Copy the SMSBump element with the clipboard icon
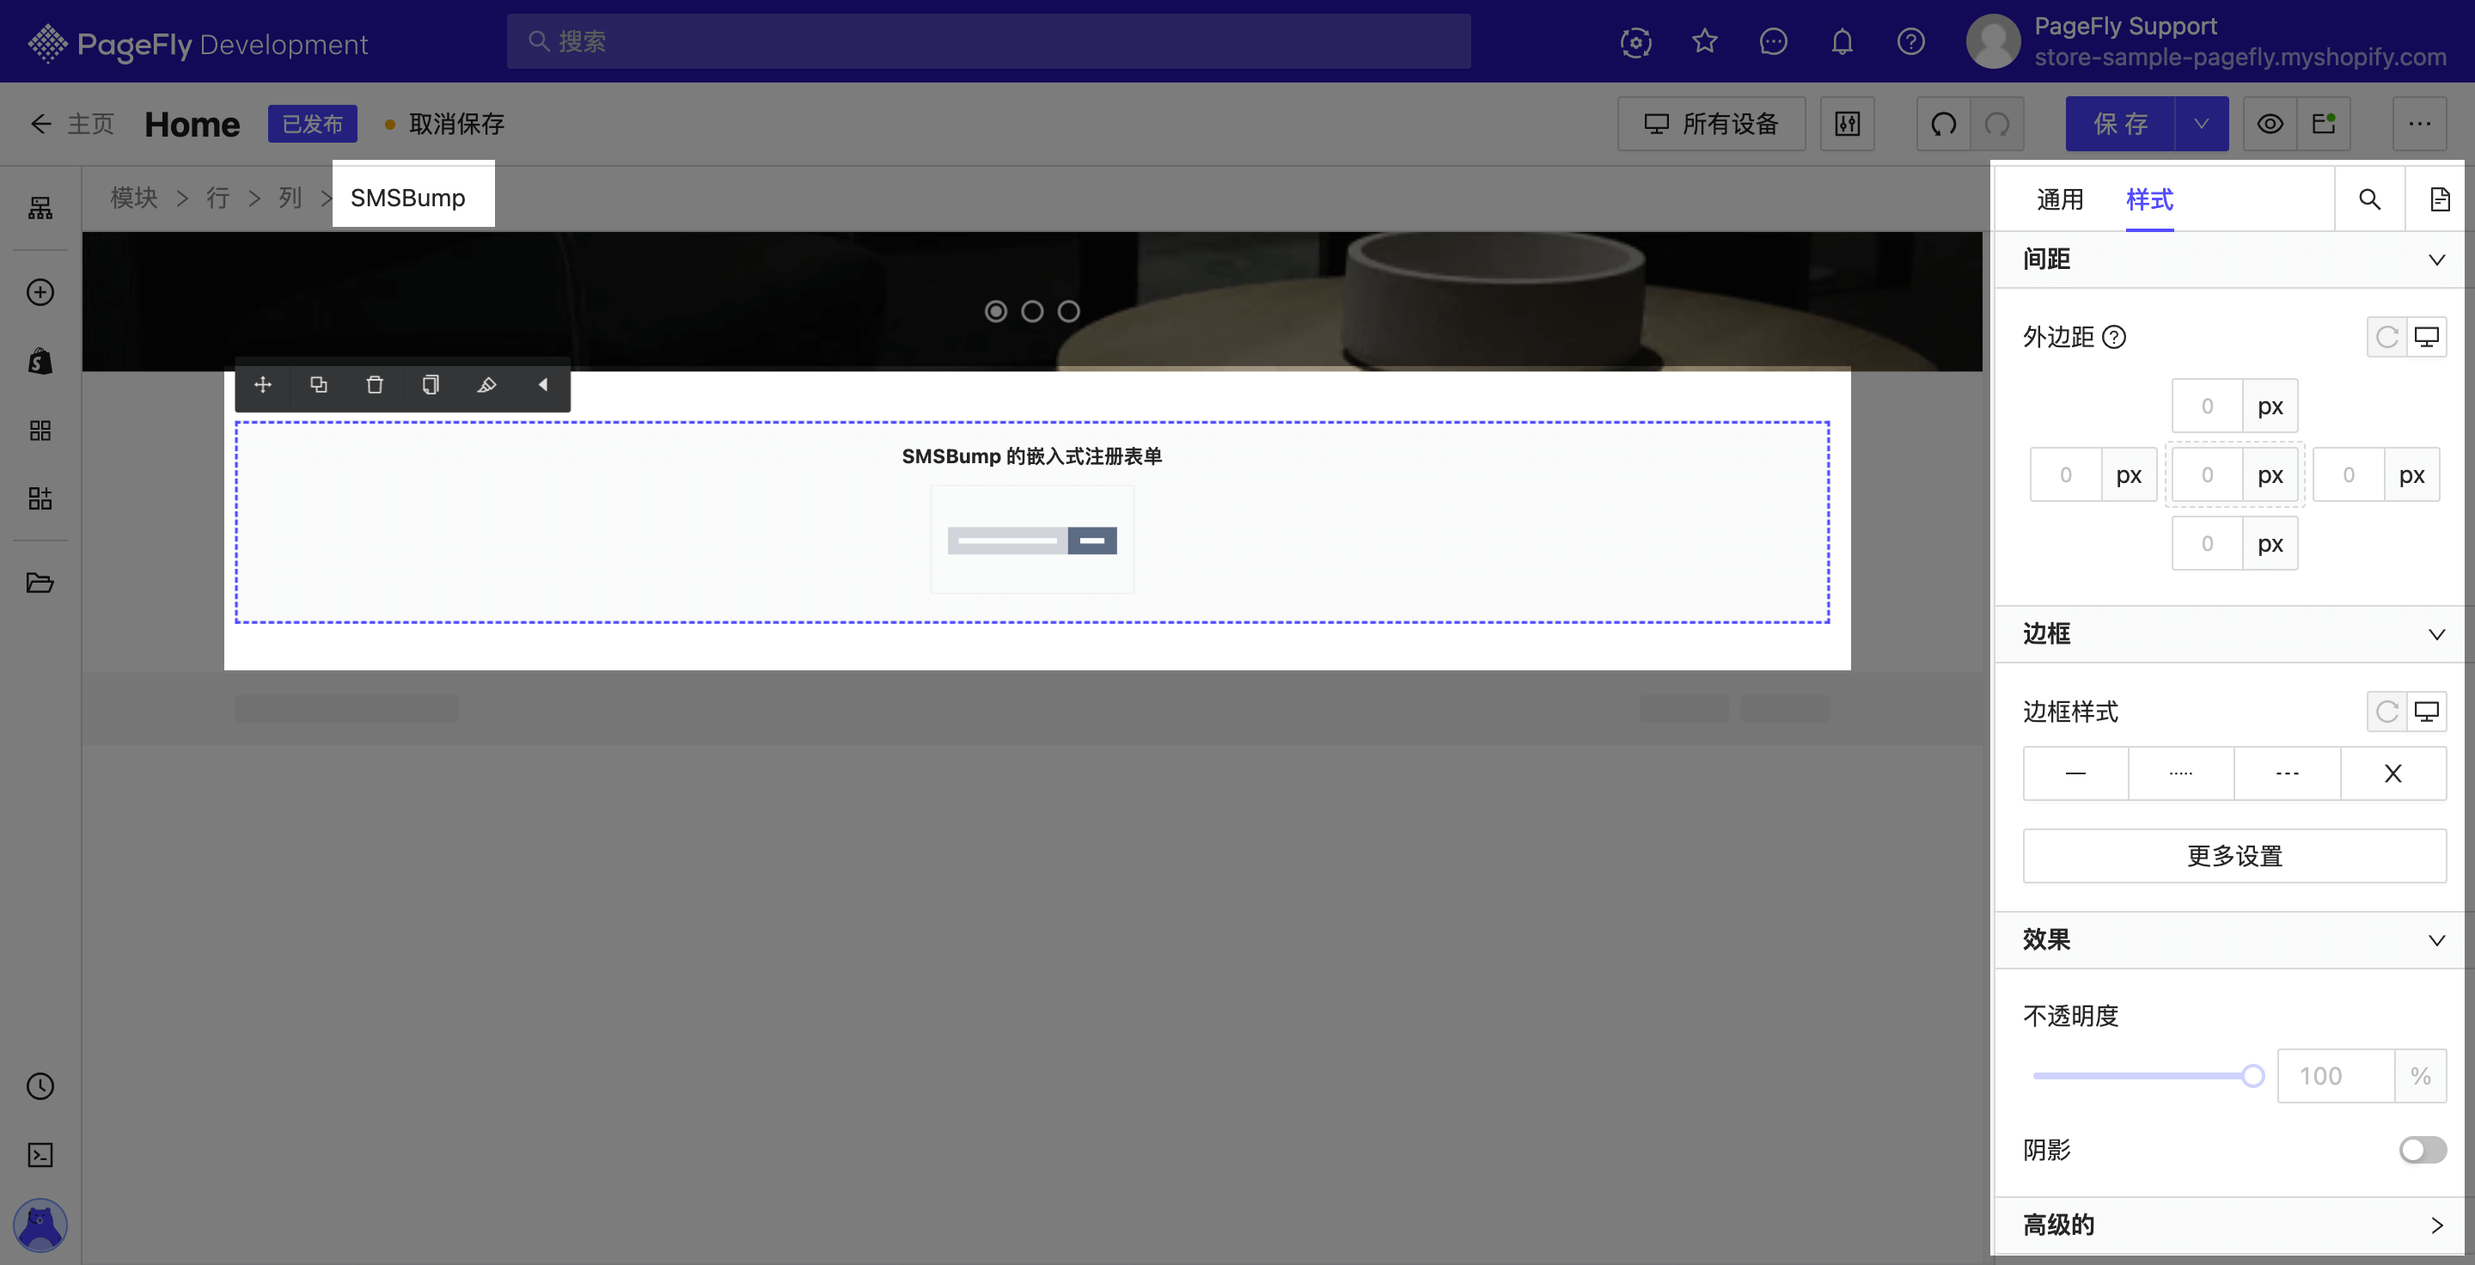2475x1265 pixels. point(431,385)
